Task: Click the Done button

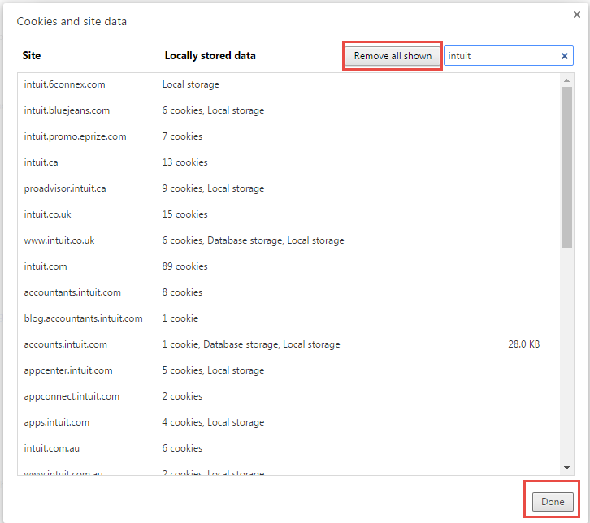Action: 553,502
